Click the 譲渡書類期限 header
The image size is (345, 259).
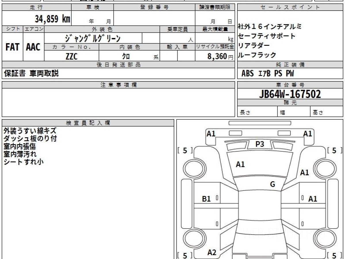pos(215,7)
